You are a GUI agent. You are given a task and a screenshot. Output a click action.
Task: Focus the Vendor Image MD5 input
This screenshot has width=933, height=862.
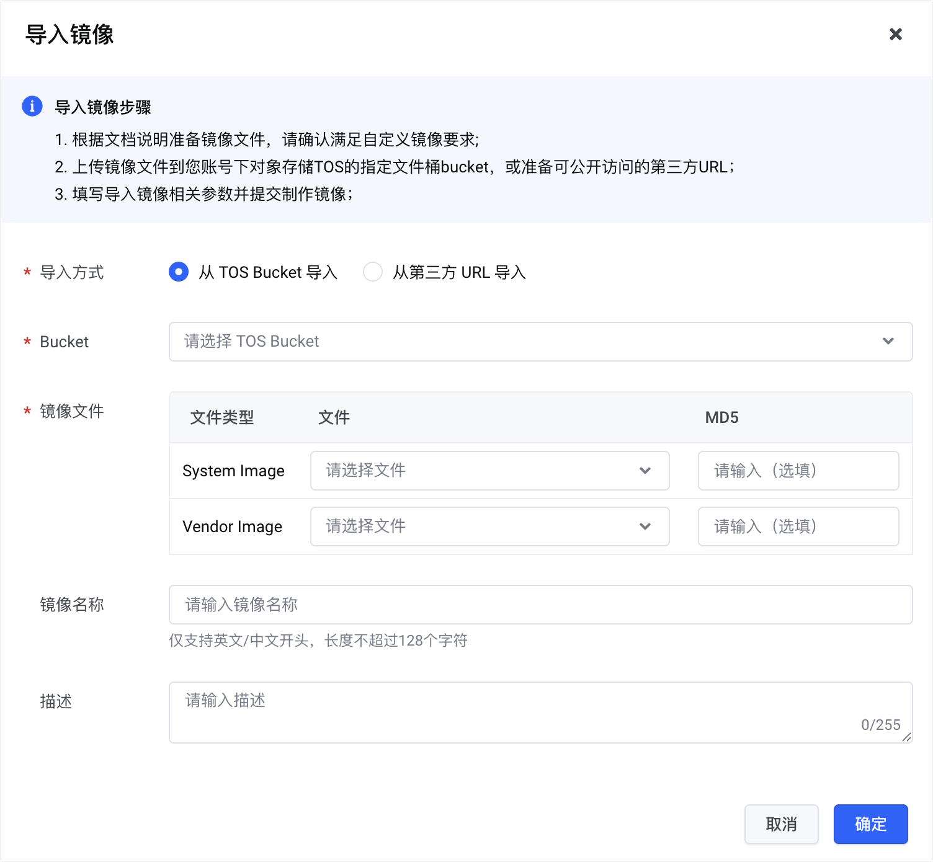click(798, 527)
